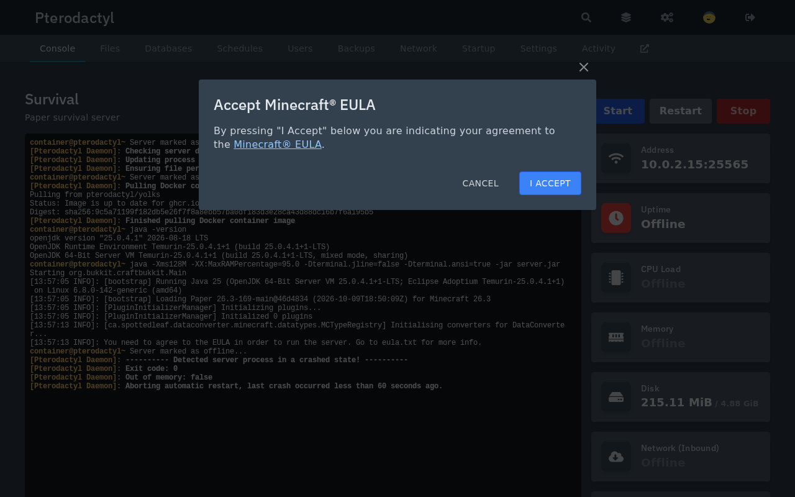Open admin area cogs icon
Image resolution: width=795 pixels, height=497 pixels.
click(667, 17)
